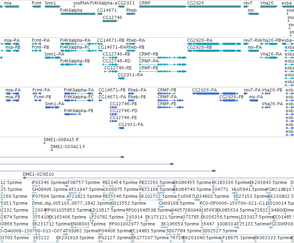Select the noi-RA transcript label
The image size is (294, 243).
click(x=255, y=47)
